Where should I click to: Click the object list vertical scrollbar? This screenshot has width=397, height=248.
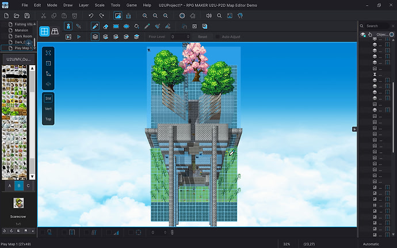pos(393,117)
